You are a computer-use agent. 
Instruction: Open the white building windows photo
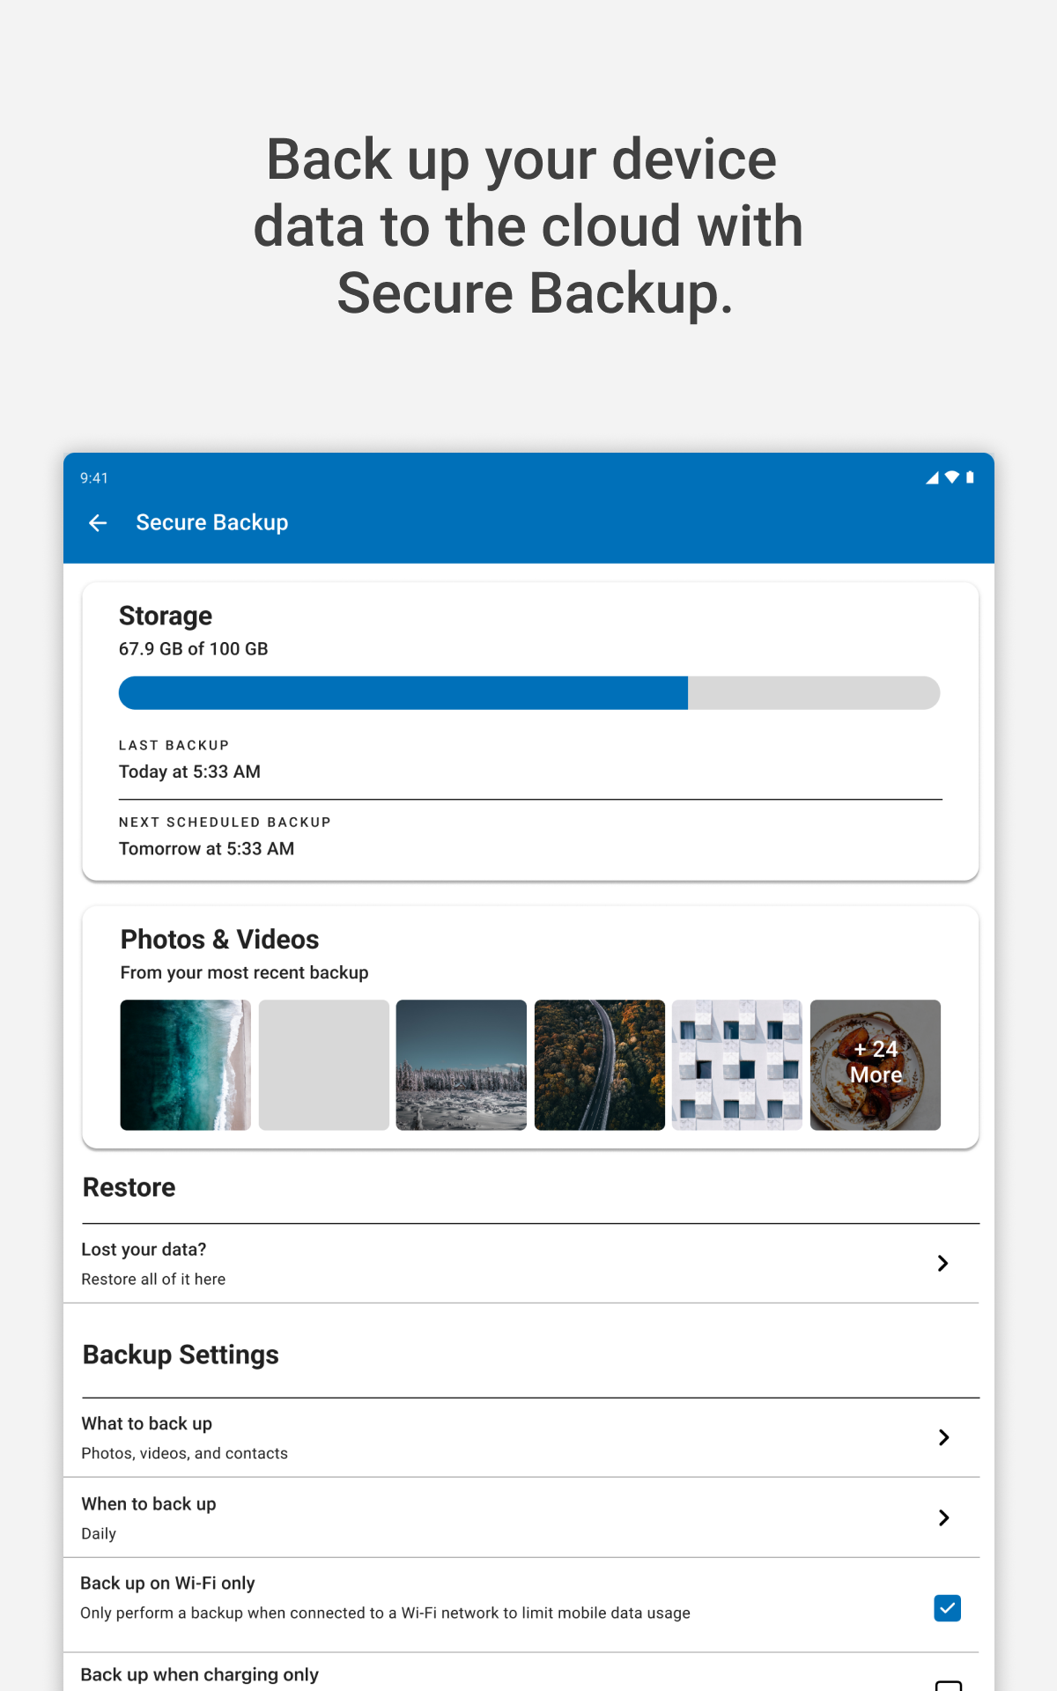pos(737,1065)
